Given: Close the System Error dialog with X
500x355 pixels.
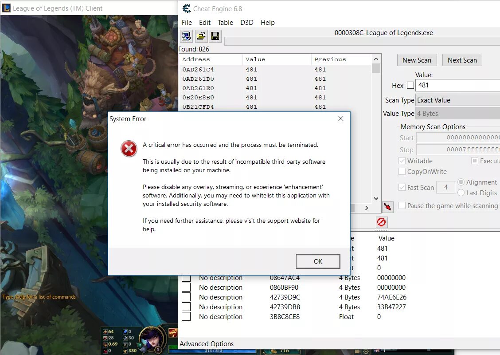Looking at the screenshot, I should [341, 118].
